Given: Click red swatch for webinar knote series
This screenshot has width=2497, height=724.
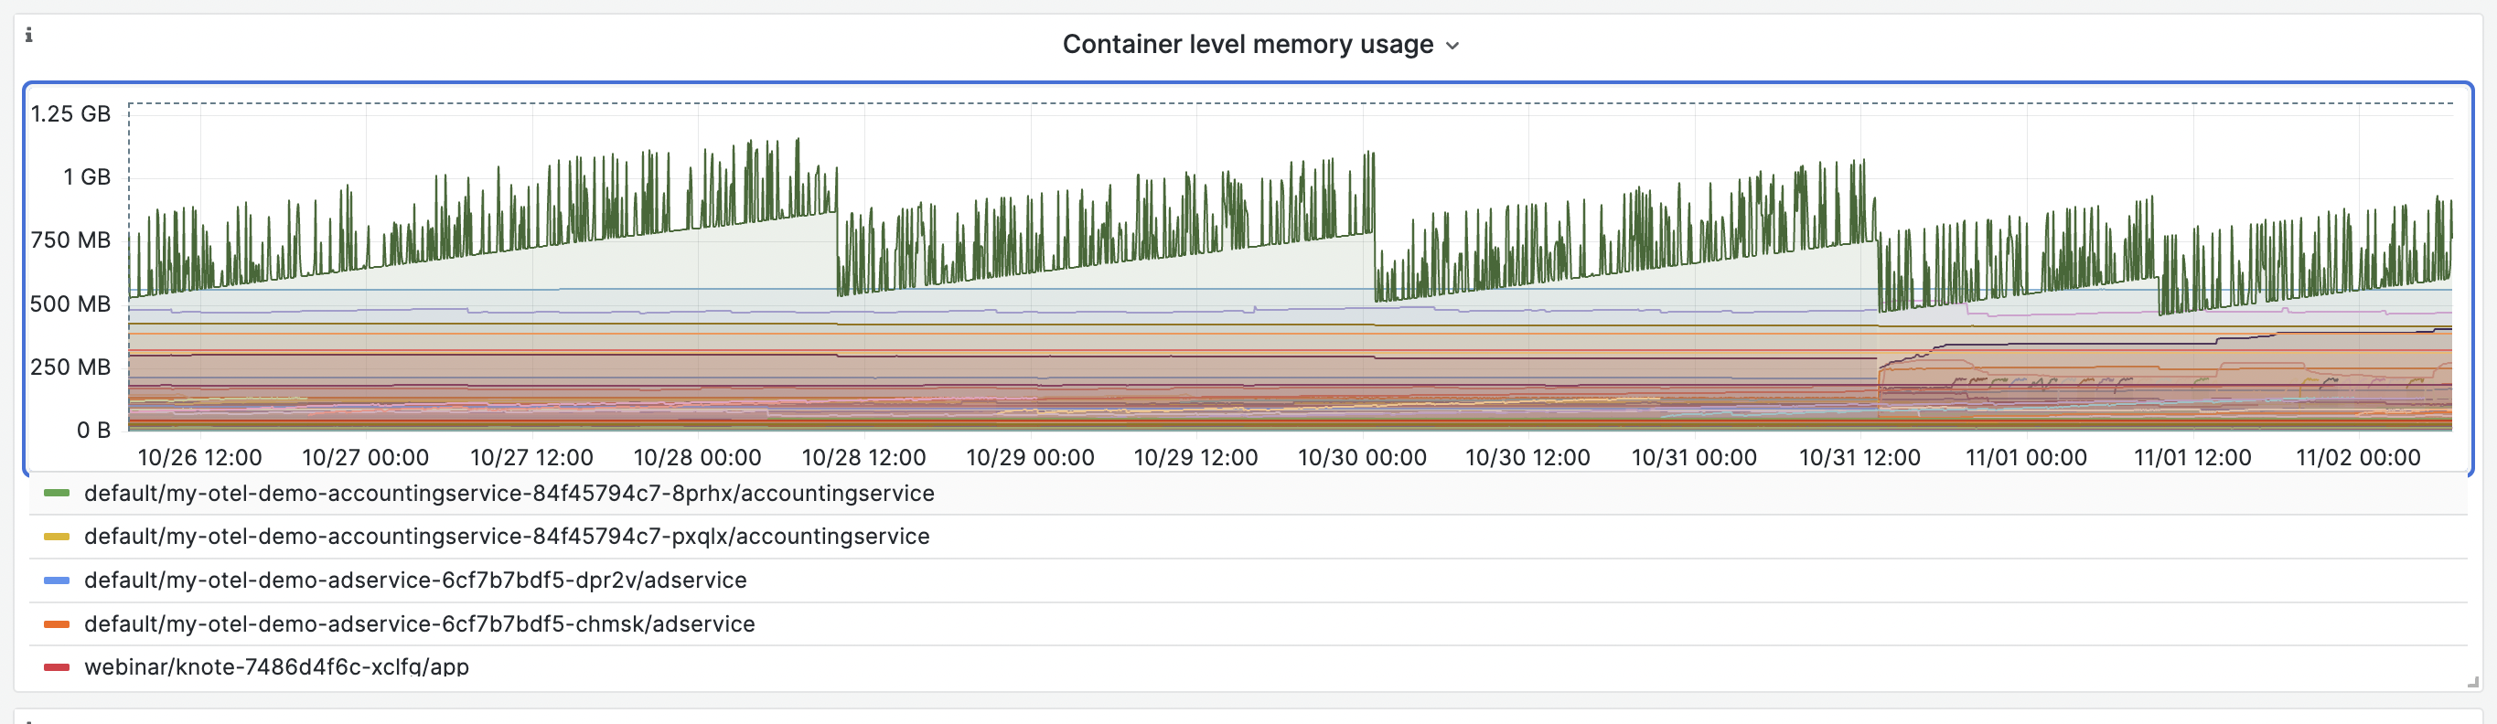Looking at the screenshot, I should tap(58, 665).
